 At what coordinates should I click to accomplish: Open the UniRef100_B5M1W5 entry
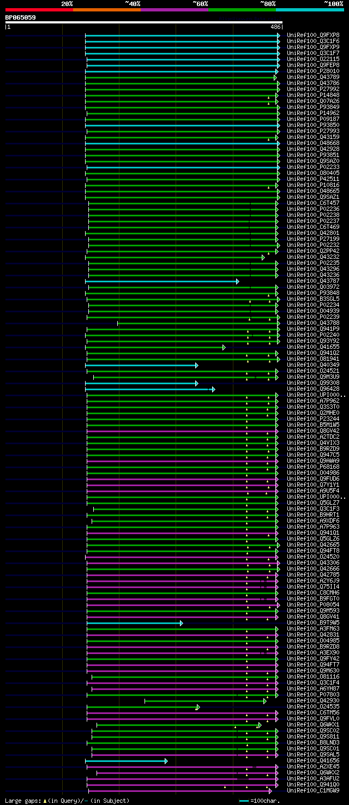tap(313, 425)
